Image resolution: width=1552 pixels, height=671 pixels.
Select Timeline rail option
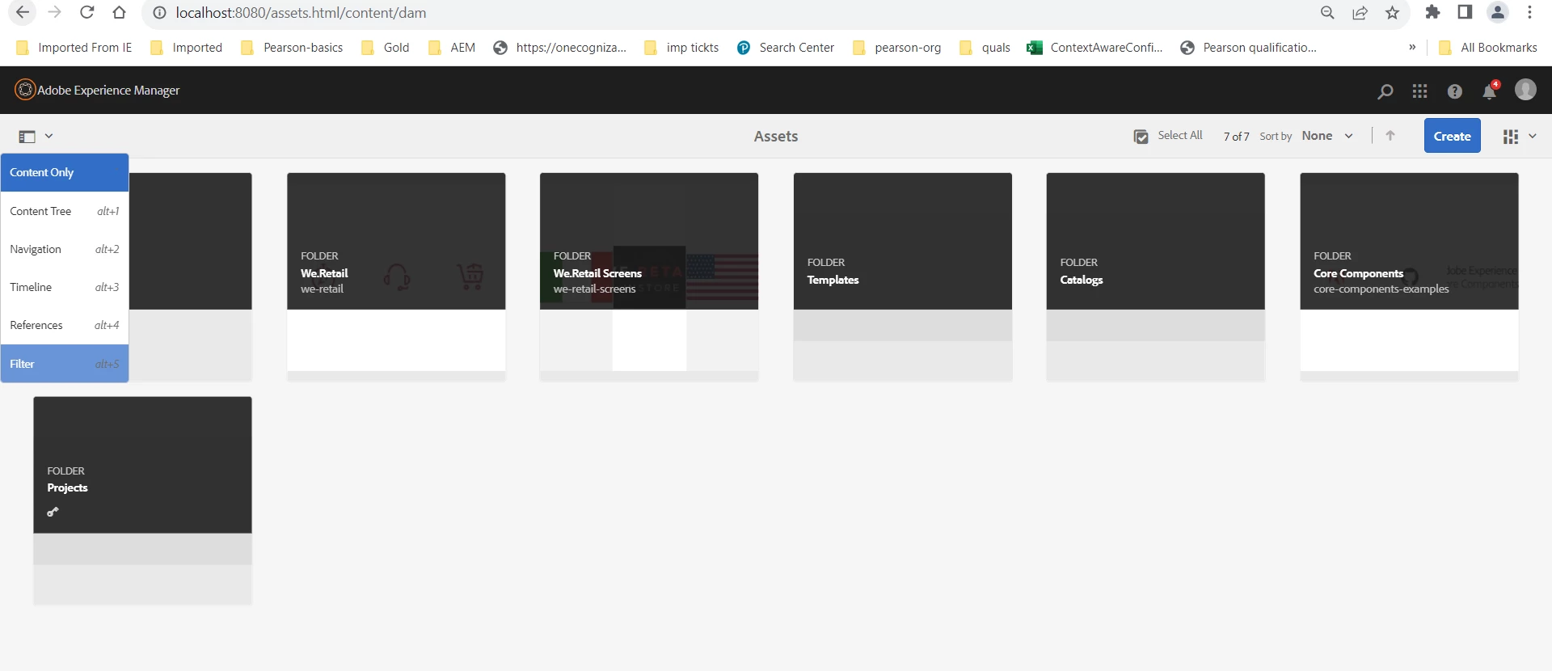(65, 287)
